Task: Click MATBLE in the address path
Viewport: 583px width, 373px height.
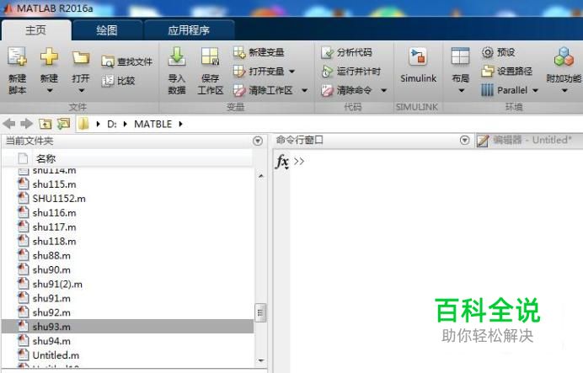Action: [152, 124]
